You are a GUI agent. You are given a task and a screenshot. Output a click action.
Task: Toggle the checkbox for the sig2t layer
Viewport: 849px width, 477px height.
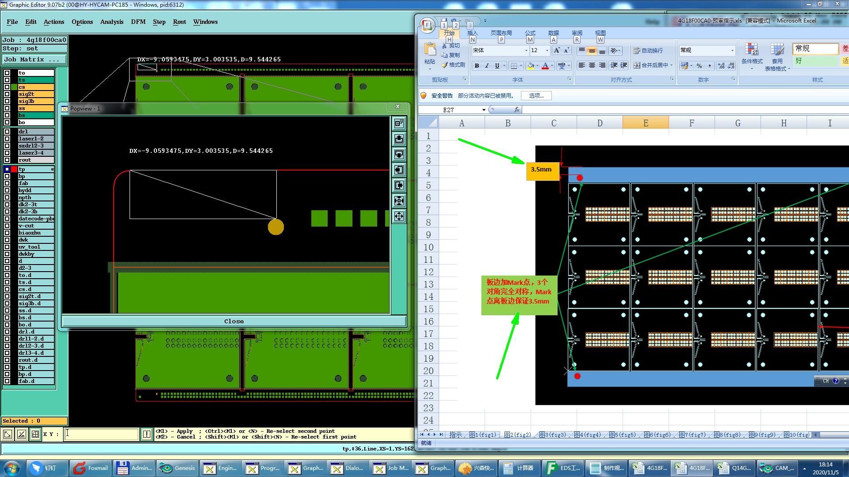[x=7, y=94]
